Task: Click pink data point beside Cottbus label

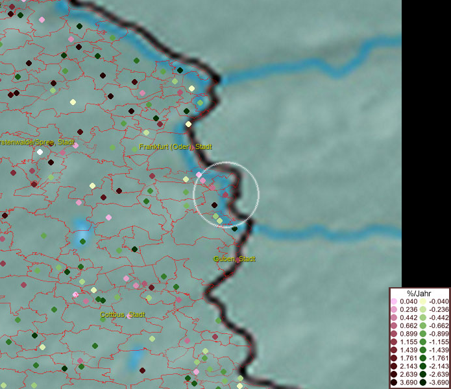Action: click(x=129, y=316)
